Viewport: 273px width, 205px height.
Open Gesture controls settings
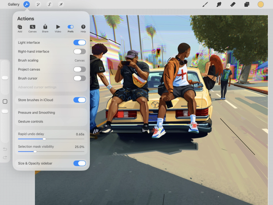51,121
